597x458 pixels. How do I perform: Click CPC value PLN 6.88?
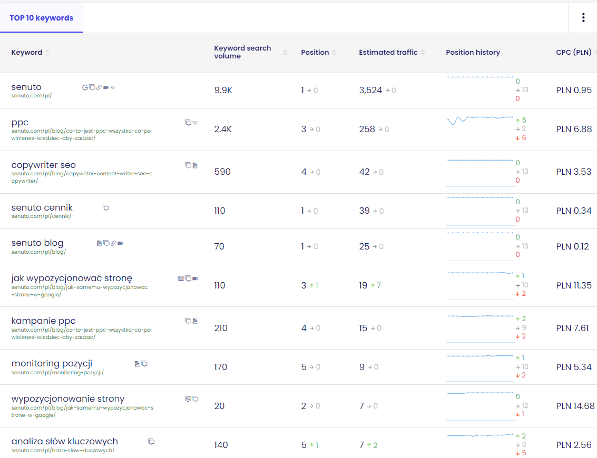pos(574,130)
